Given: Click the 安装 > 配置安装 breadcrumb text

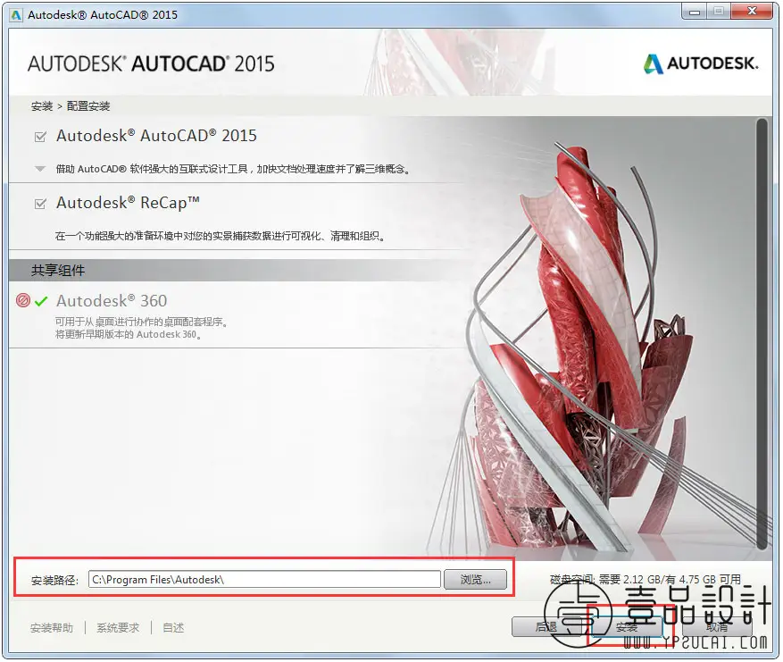Looking at the screenshot, I should tap(71, 106).
